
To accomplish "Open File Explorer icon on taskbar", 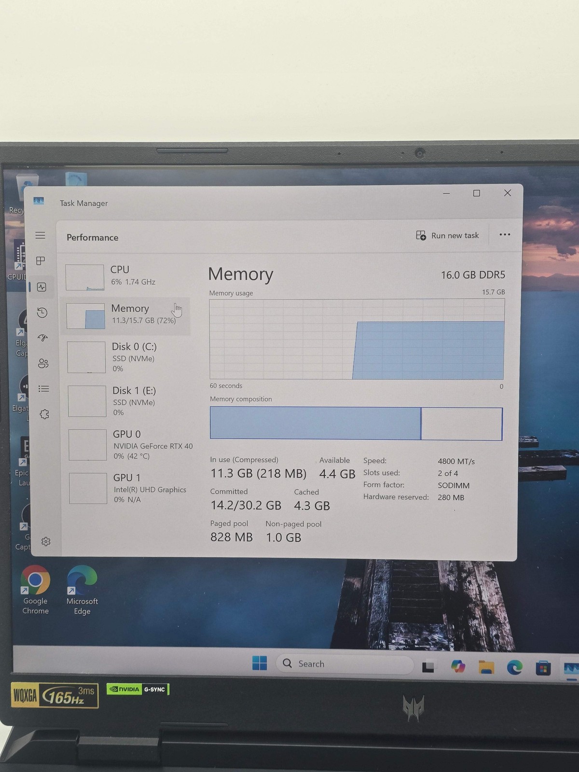I will 486,667.
